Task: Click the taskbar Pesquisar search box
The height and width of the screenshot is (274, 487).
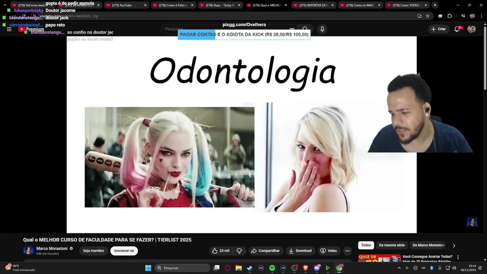Action: pyautogui.click(x=183, y=268)
